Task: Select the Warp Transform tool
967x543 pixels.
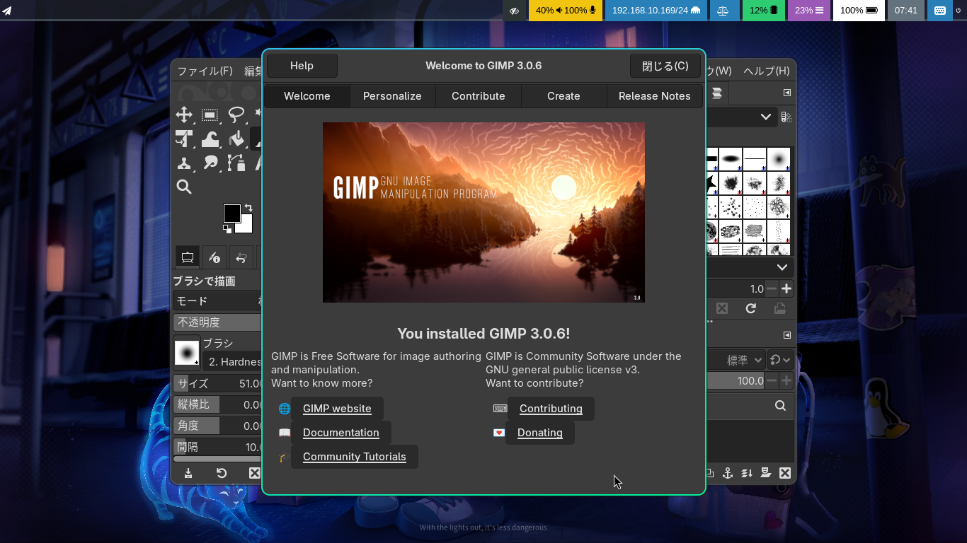Action: [210, 139]
